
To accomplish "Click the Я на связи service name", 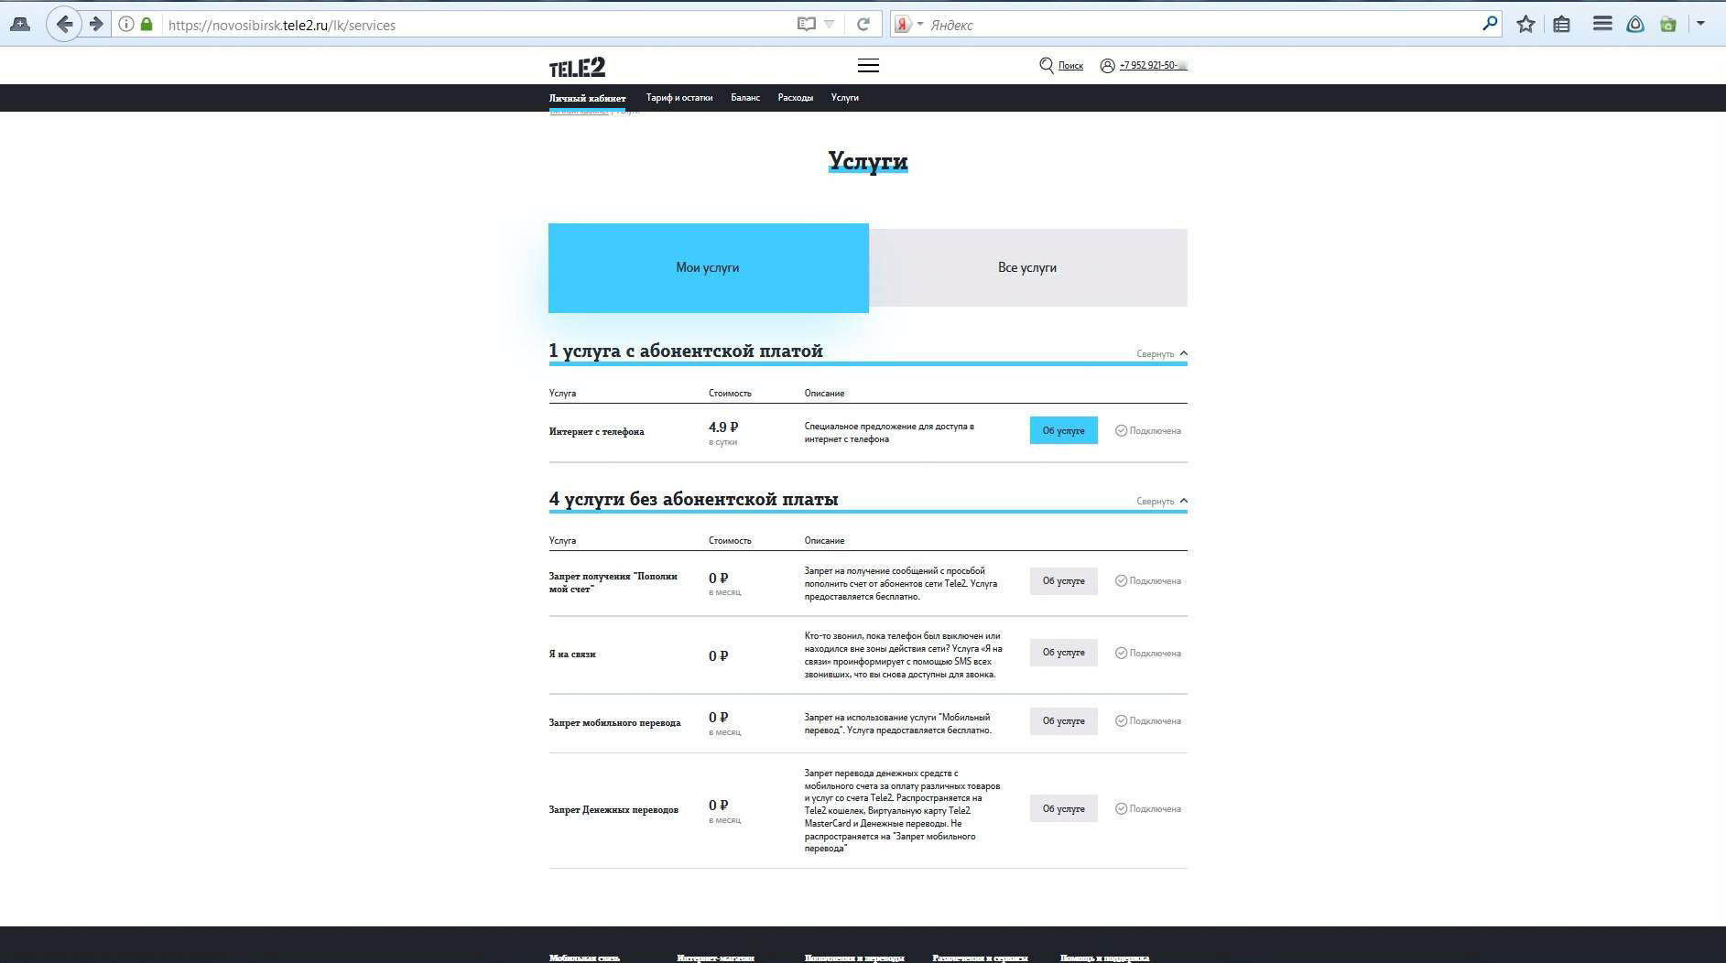I will click(x=572, y=654).
